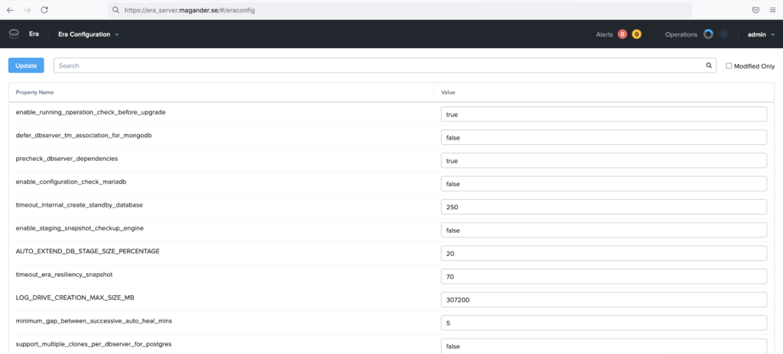Enable the Modified Only checkbox
783x354 pixels.
729,66
